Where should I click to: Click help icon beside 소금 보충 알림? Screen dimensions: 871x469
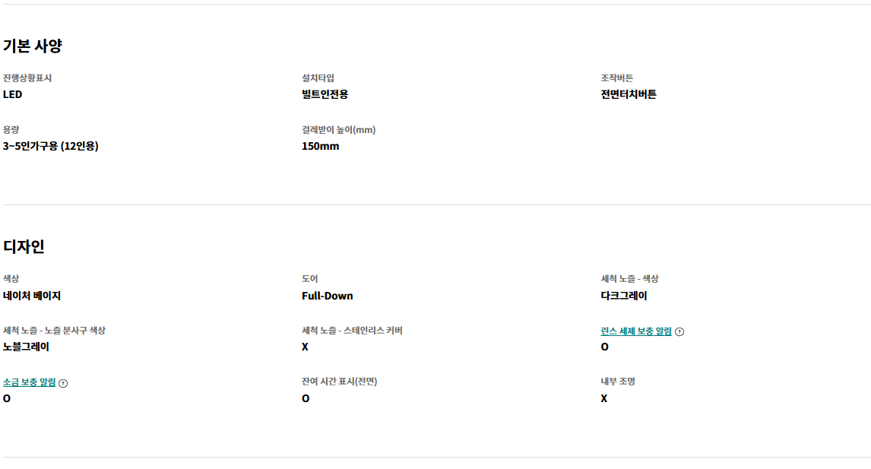(63, 383)
